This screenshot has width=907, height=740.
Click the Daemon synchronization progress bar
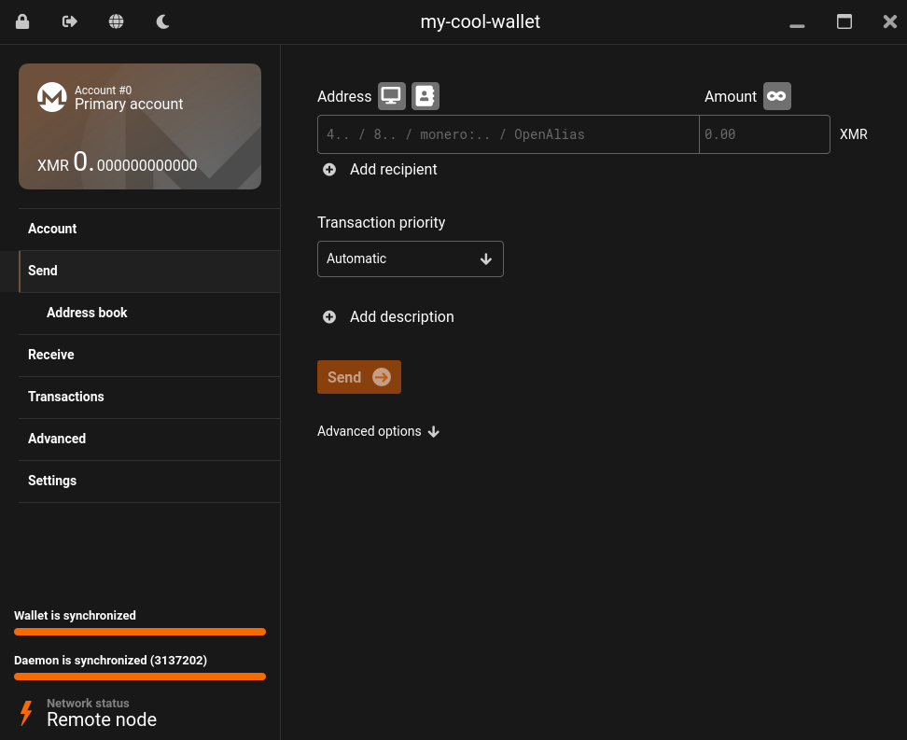140,677
